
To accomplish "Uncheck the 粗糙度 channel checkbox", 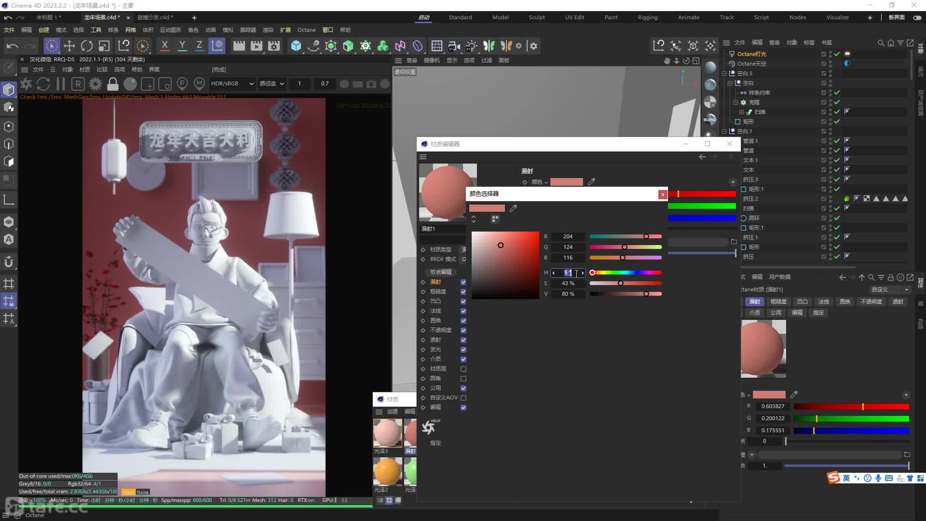I will (463, 292).
